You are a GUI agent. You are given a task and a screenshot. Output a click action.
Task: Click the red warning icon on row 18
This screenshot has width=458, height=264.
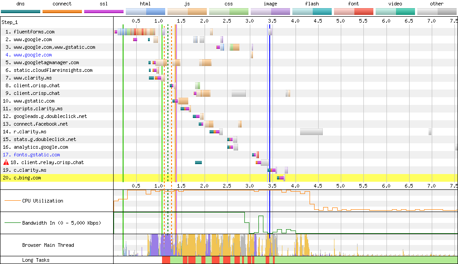tap(6, 162)
